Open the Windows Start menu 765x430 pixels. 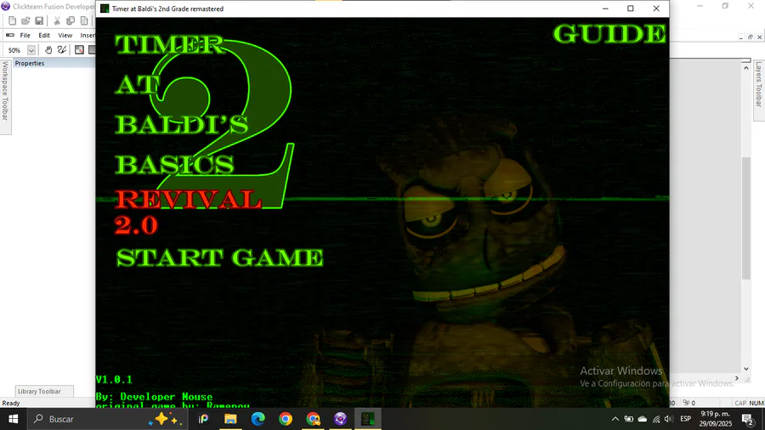tap(13, 419)
